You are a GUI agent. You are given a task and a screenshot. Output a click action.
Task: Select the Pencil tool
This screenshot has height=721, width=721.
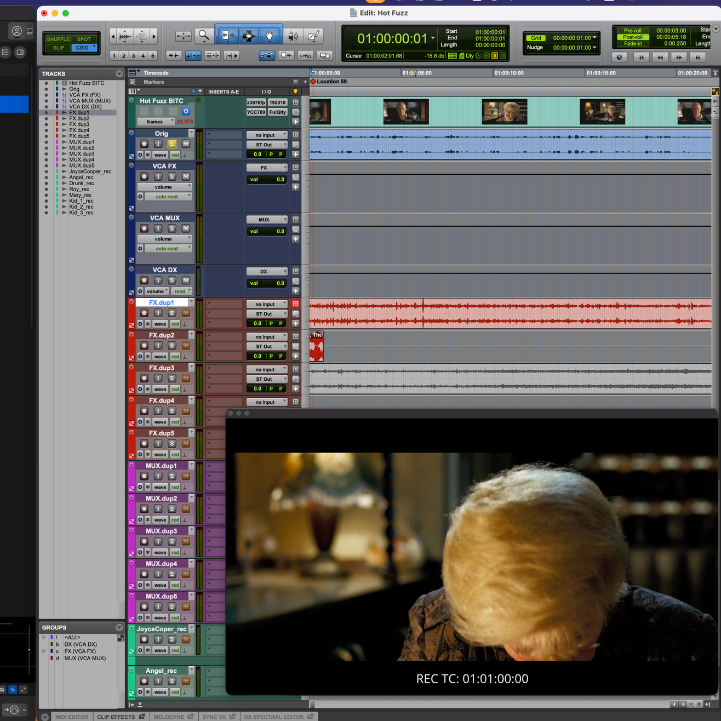point(313,36)
